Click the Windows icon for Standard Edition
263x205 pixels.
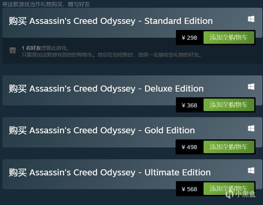point(251,19)
